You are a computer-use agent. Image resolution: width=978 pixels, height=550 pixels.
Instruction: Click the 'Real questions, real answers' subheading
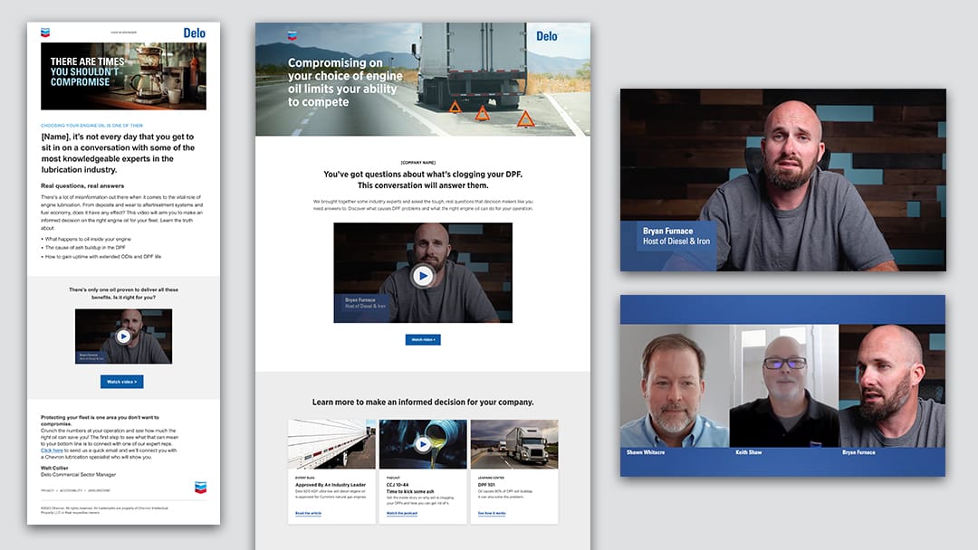pyautogui.click(x=82, y=185)
